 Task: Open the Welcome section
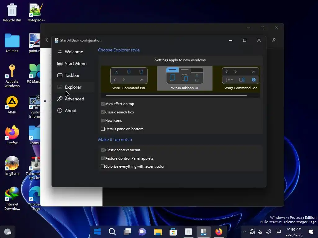(x=74, y=52)
